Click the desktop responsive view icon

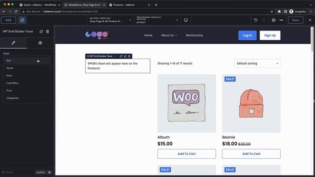pyautogui.click(x=186, y=20)
